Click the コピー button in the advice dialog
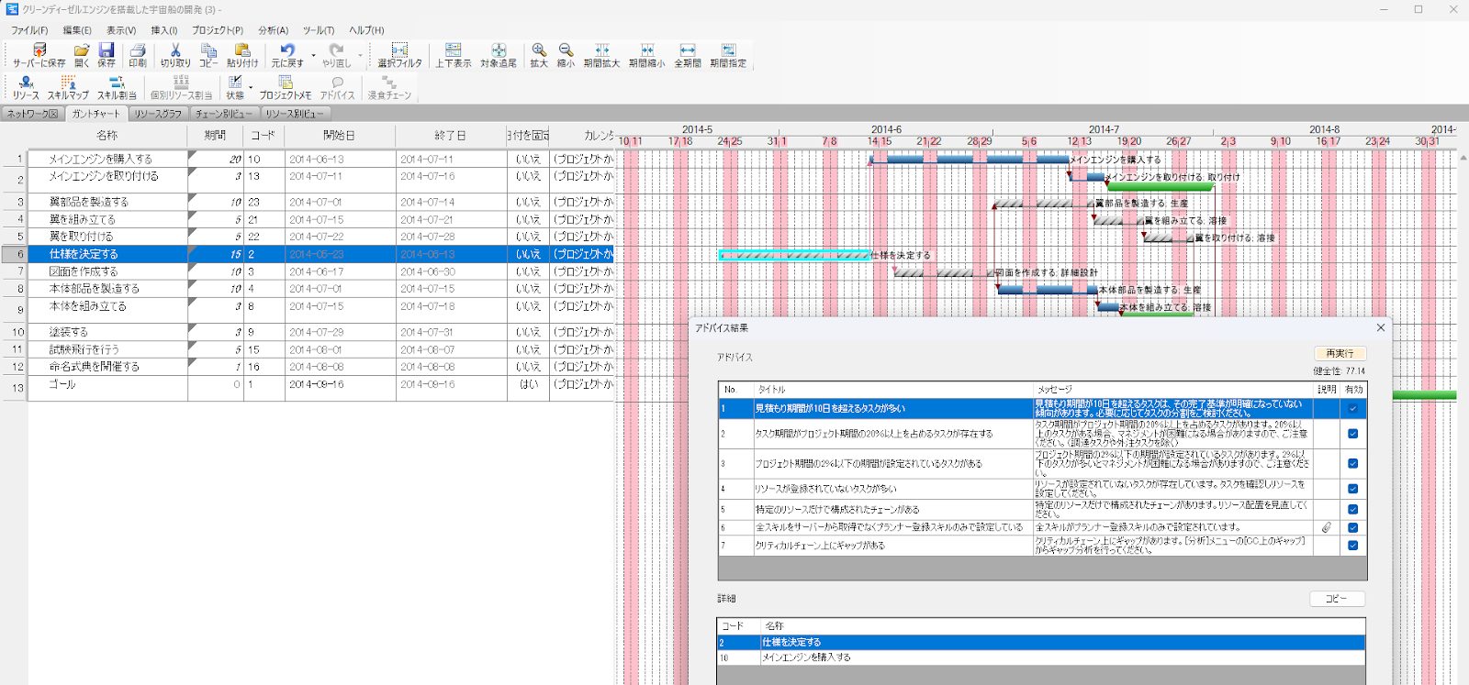This screenshot has width=1469, height=685. [x=1336, y=599]
